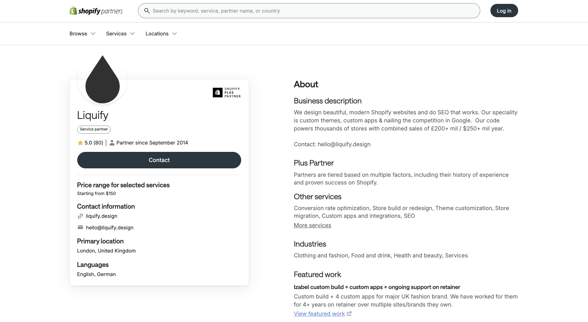The width and height of the screenshot is (588, 322).
Task: Expand the Locations dropdown
Action: (x=174, y=34)
